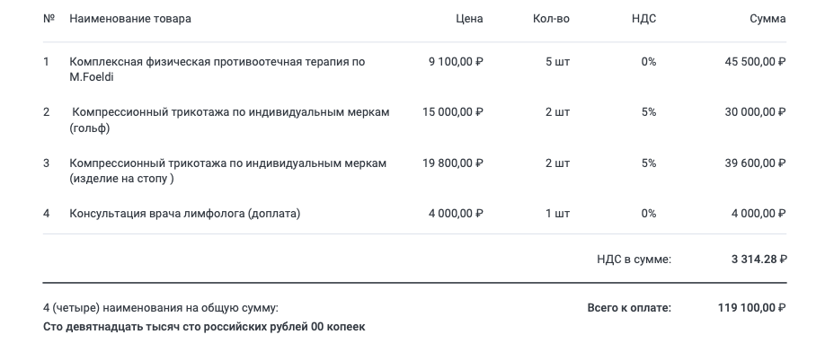Click the Наименование товара column header
This screenshot has height=361, width=834.
point(130,19)
